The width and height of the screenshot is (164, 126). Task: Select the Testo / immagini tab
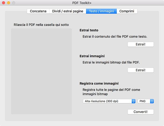101,11
